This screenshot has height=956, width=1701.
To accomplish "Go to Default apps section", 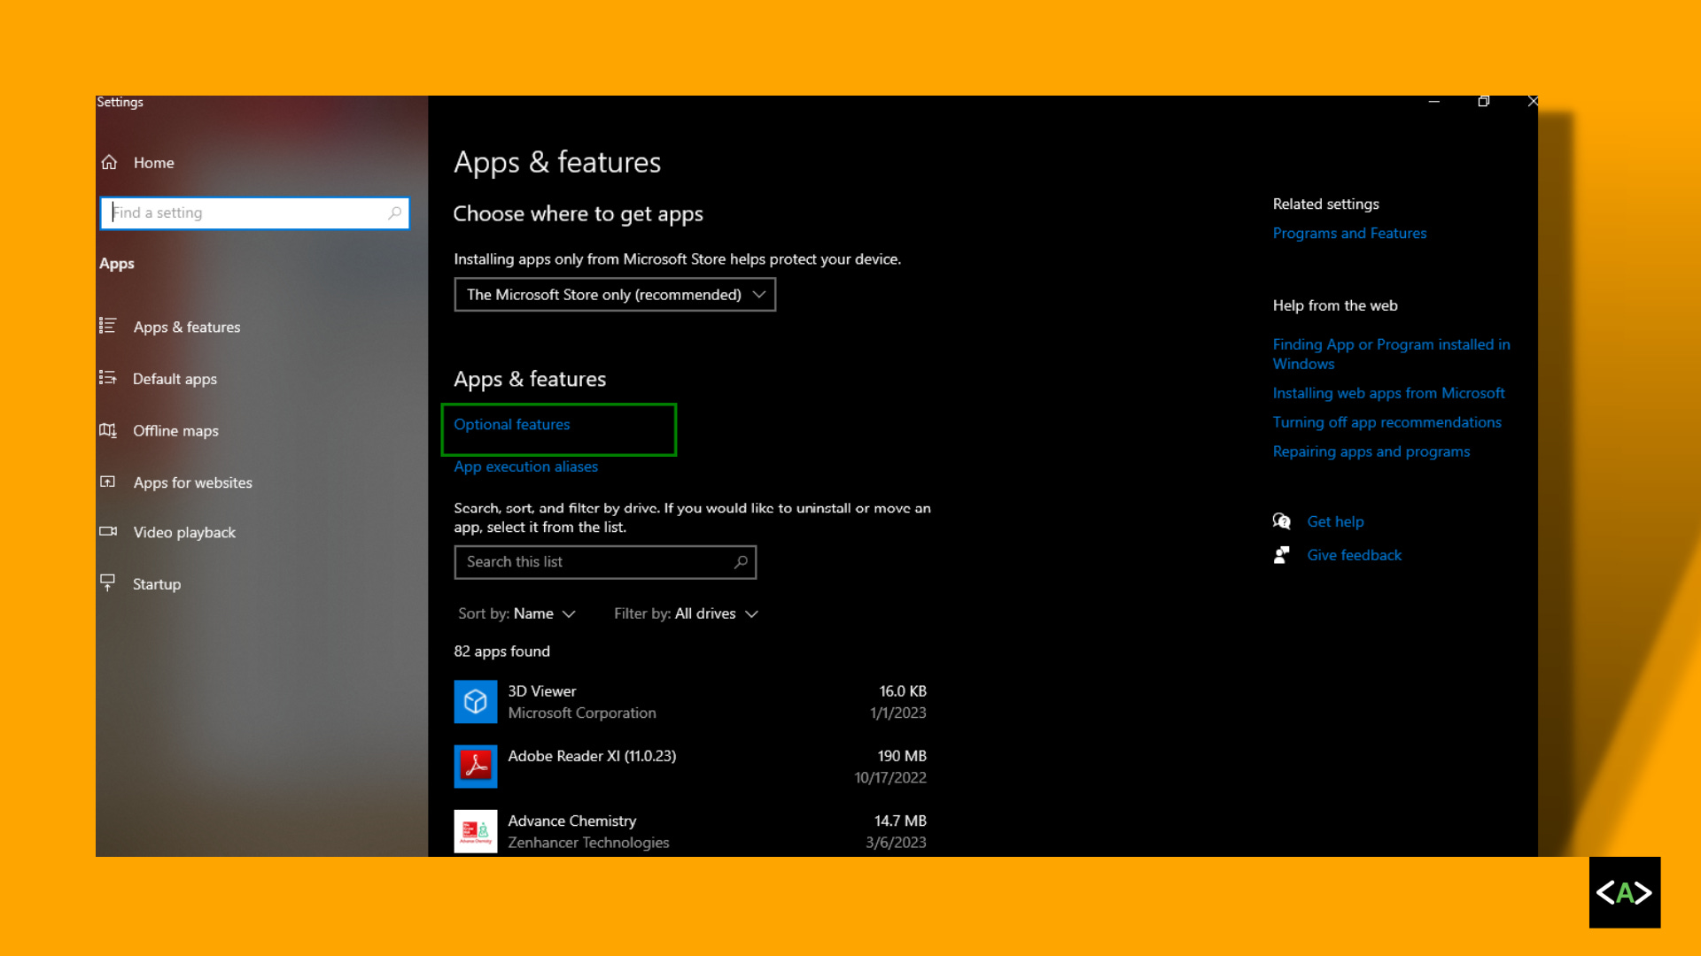I will 175,379.
